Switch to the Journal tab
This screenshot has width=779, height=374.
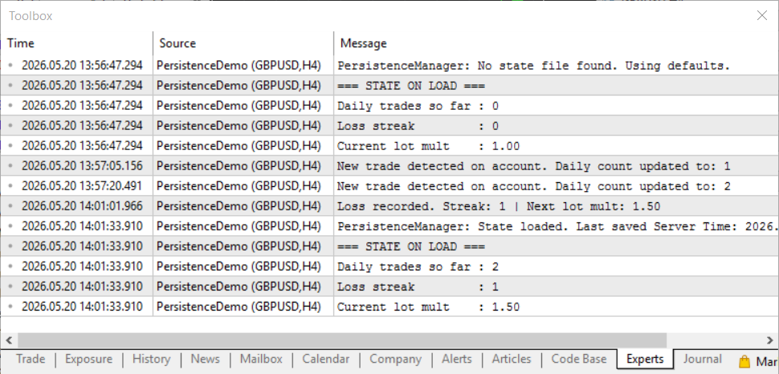pos(703,359)
